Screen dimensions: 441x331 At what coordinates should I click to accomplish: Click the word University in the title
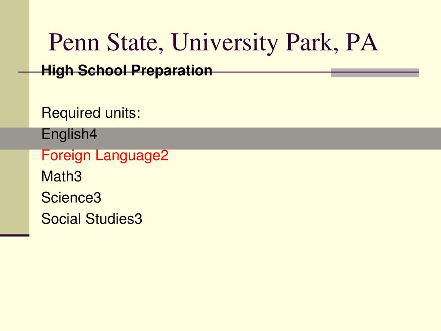click(x=225, y=43)
